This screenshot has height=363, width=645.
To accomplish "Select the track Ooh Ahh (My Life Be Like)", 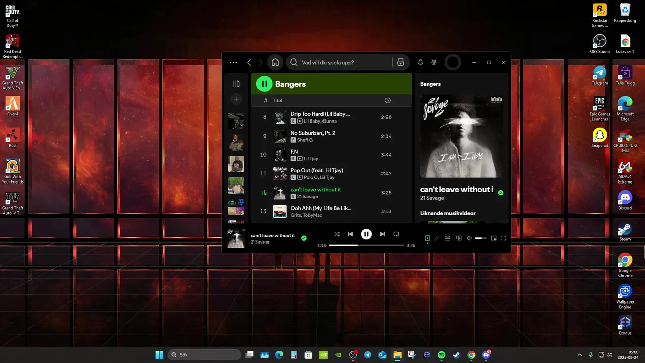I will click(x=332, y=211).
